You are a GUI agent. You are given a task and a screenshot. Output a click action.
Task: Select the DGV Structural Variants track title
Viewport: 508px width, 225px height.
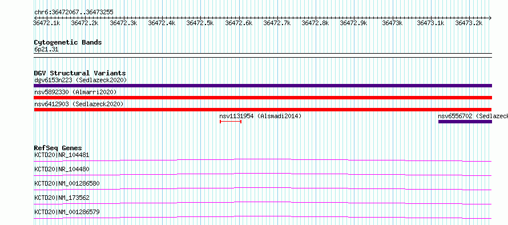(80, 73)
